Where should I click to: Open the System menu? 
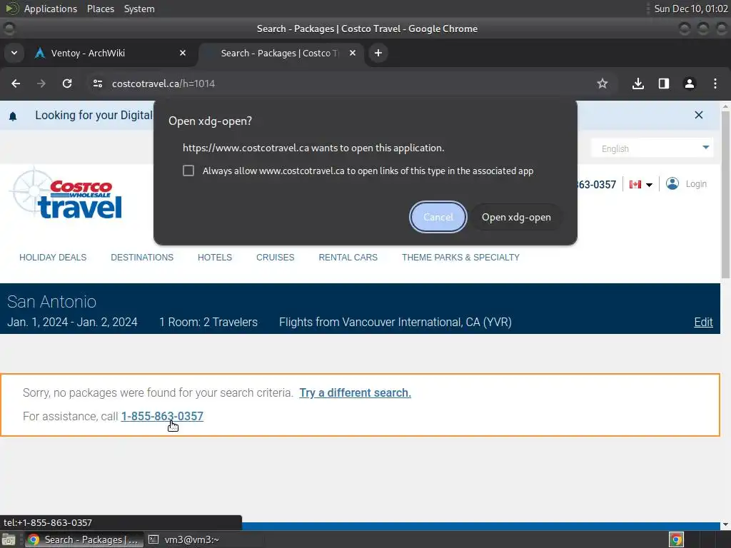pyautogui.click(x=139, y=9)
